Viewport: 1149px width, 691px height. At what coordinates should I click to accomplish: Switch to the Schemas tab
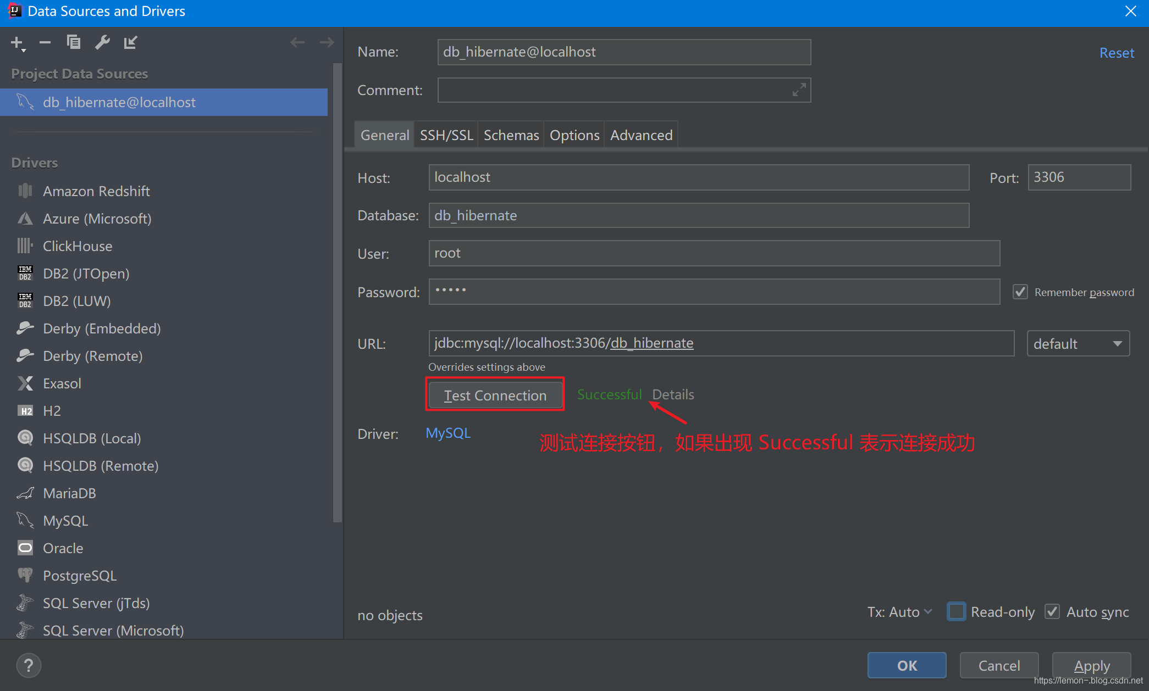pos(511,135)
